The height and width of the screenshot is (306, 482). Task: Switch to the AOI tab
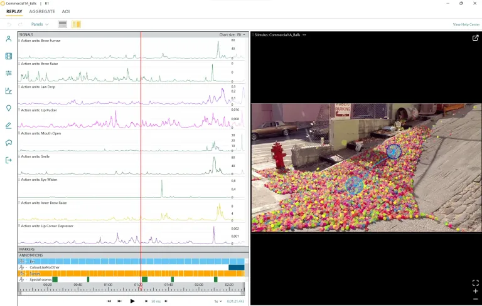66,11
